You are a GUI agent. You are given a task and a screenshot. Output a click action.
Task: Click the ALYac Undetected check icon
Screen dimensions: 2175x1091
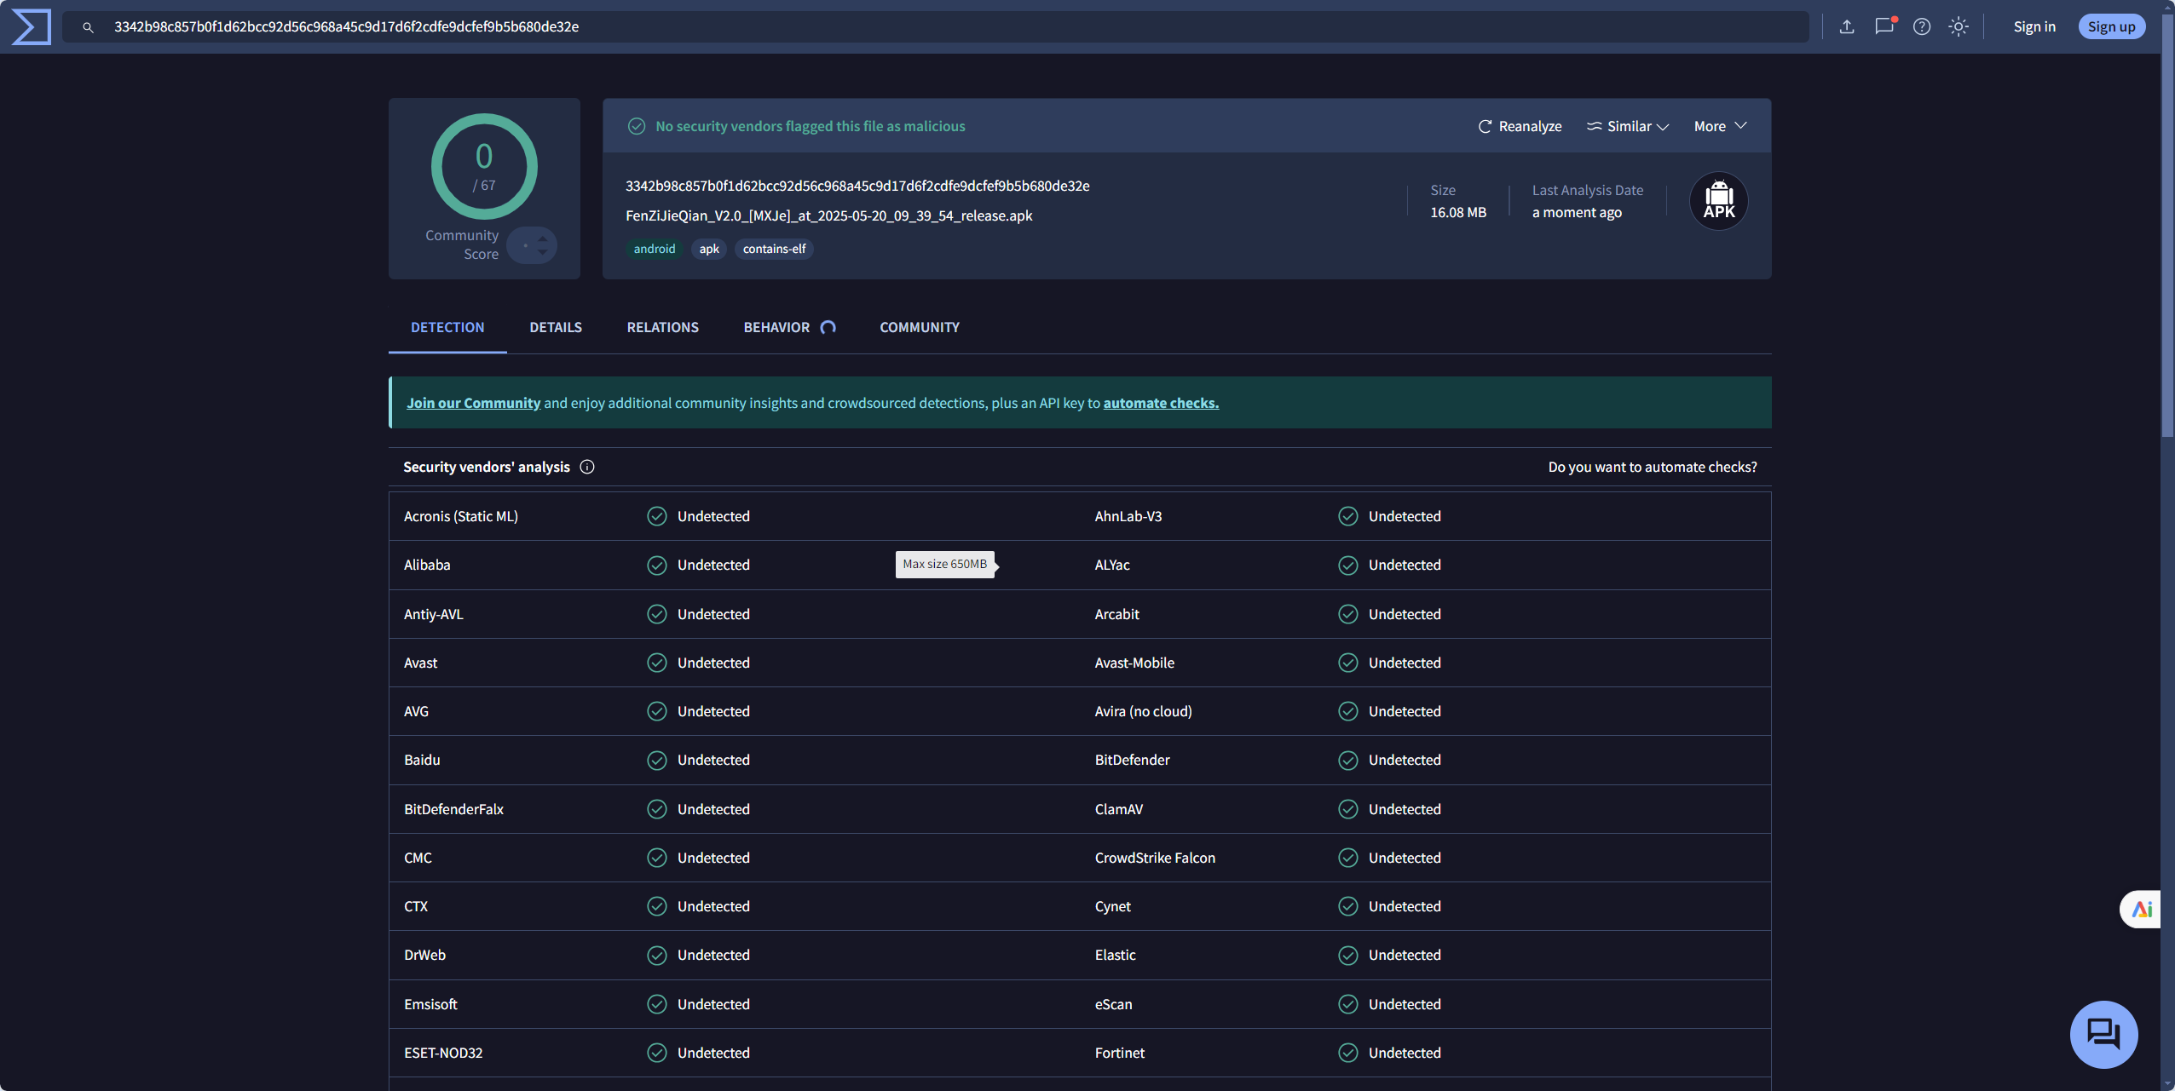tap(1347, 565)
